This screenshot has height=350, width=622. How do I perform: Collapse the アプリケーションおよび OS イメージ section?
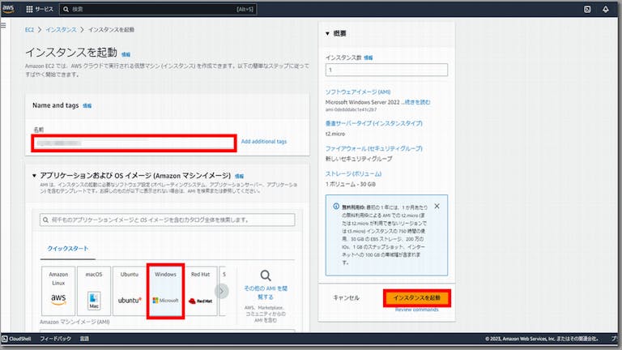pos(34,175)
